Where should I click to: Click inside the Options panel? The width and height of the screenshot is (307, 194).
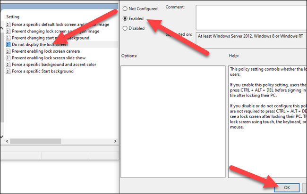(172, 118)
